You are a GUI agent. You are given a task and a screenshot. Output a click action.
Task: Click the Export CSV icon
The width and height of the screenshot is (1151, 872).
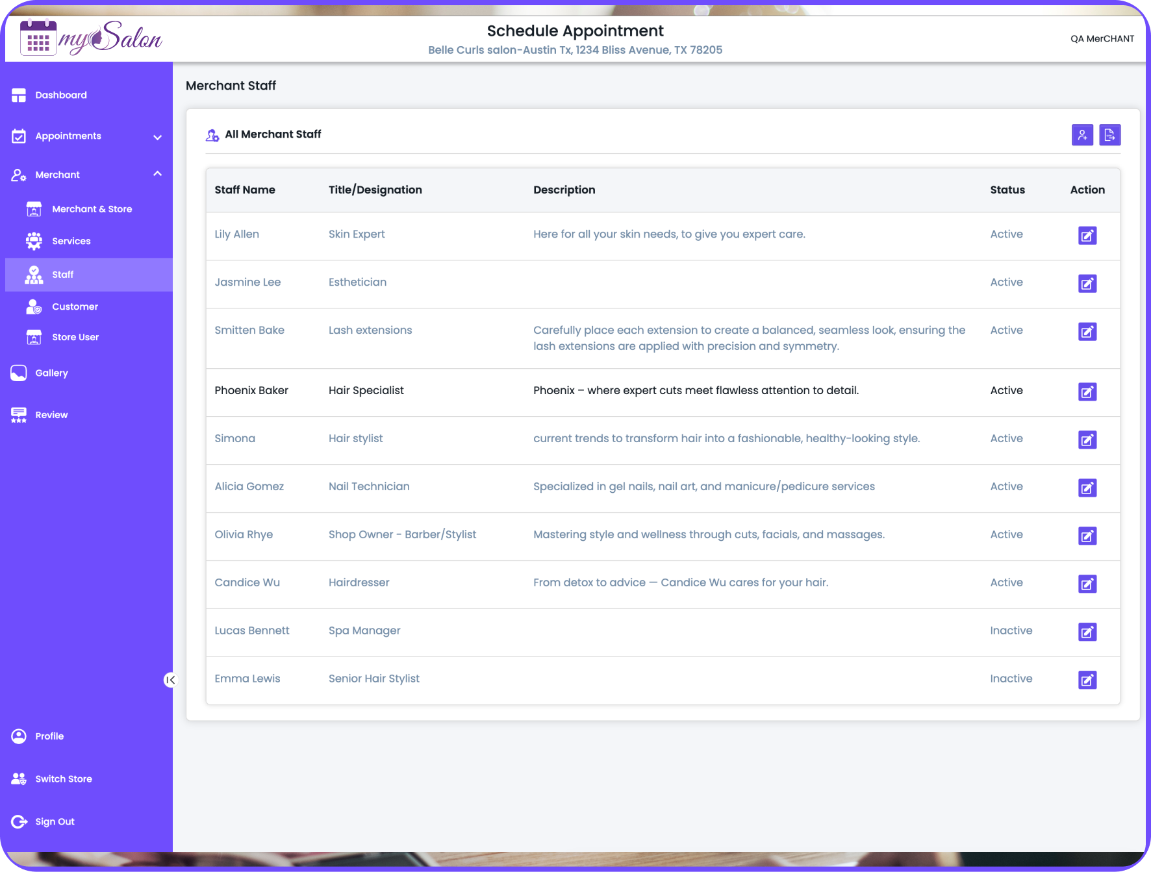point(1110,135)
